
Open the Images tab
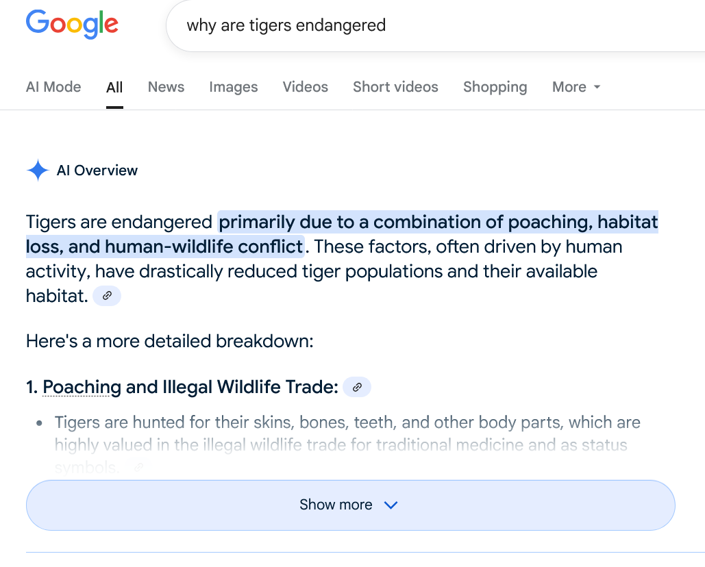pos(234,87)
